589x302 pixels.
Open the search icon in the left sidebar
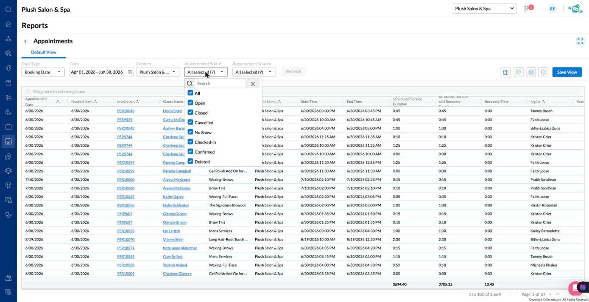pyautogui.click(x=8, y=9)
